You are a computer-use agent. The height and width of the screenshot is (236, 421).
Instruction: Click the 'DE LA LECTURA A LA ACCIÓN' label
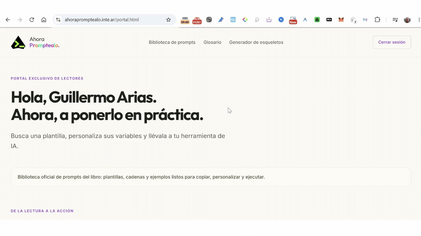click(42, 211)
